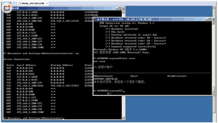Minimize the ms17-010 command prompt window
218x123 pixels.
(x=207, y=19)
